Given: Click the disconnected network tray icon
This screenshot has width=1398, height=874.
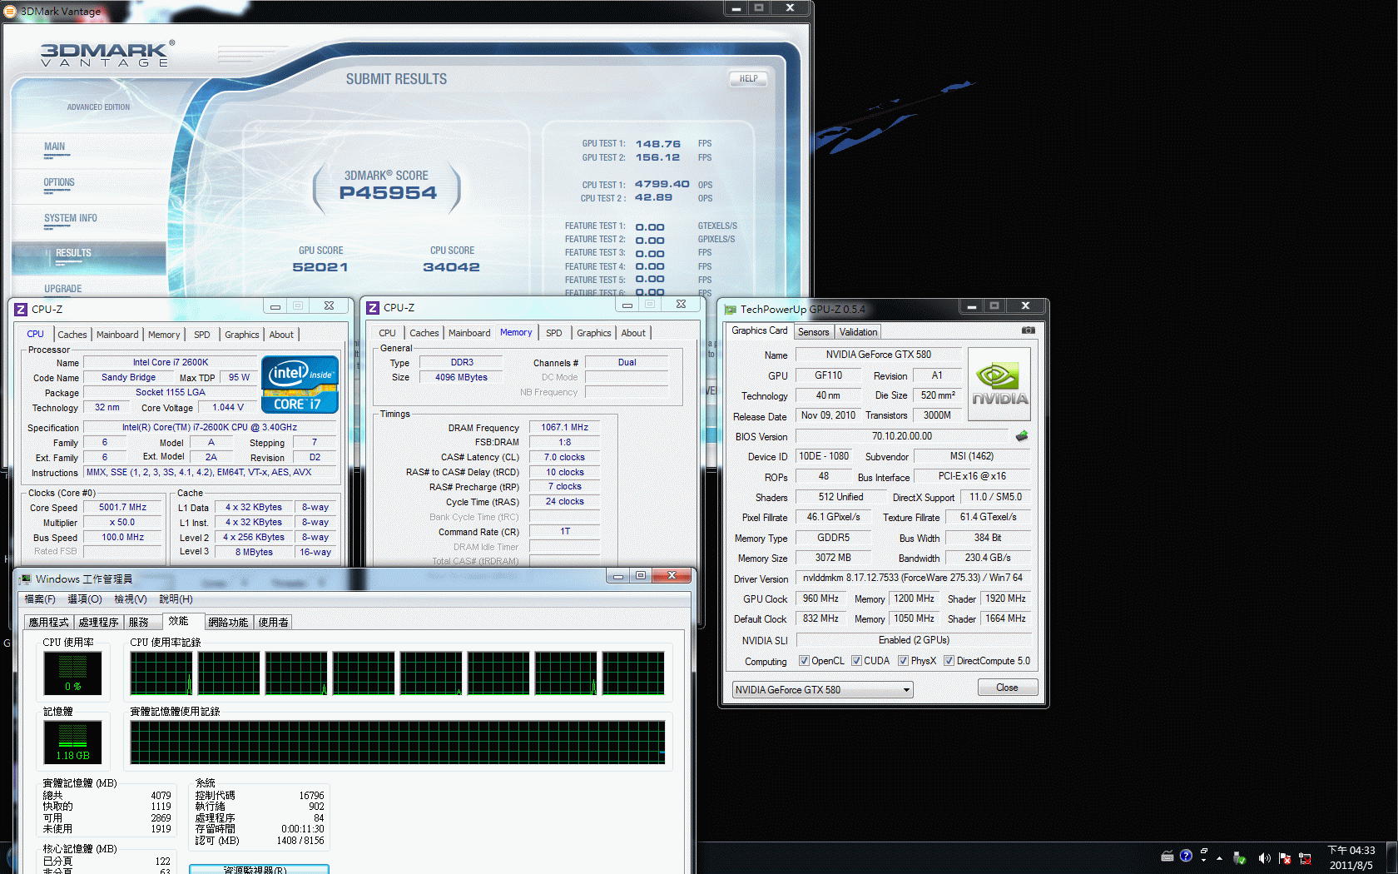Looking at the screenshot, I should tap(1305, 858).
